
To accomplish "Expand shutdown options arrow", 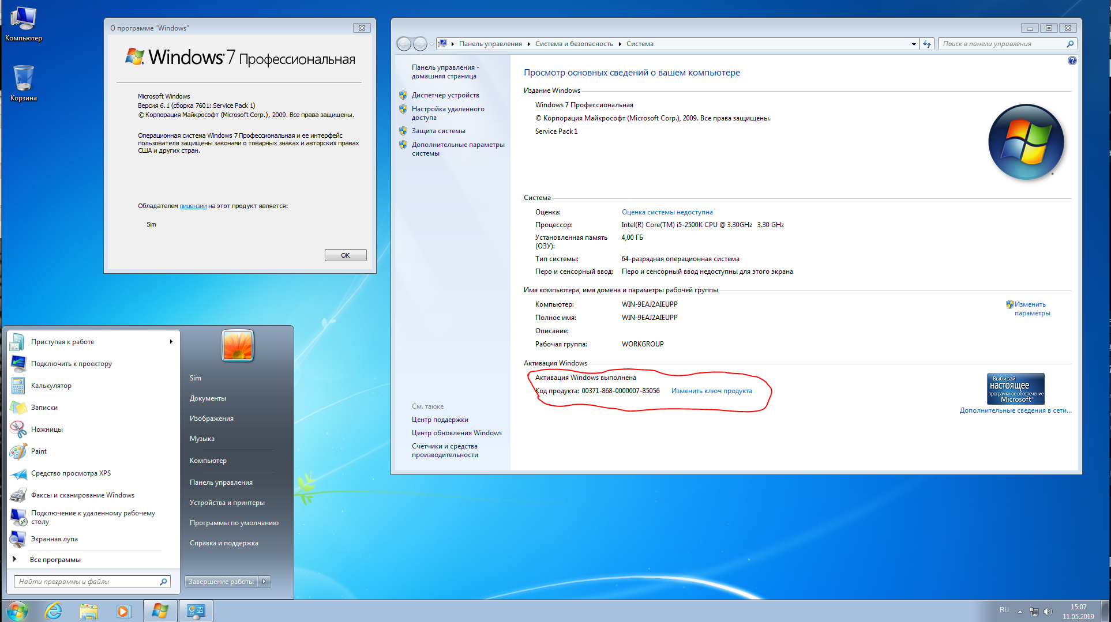I will [265, 582].
